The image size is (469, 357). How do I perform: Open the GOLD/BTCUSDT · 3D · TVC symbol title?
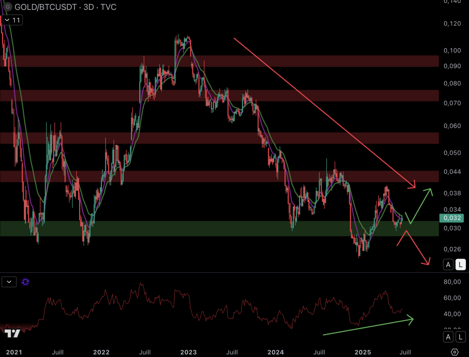(66, 7)
